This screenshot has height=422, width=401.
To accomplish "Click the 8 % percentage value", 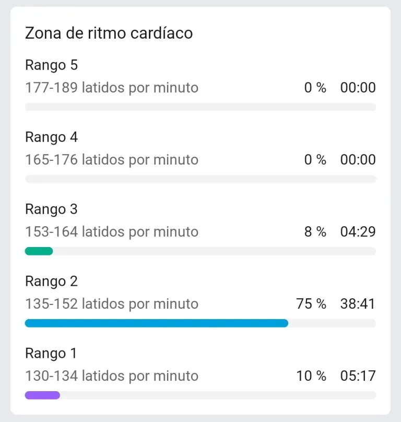I will [x=315, y=232].
